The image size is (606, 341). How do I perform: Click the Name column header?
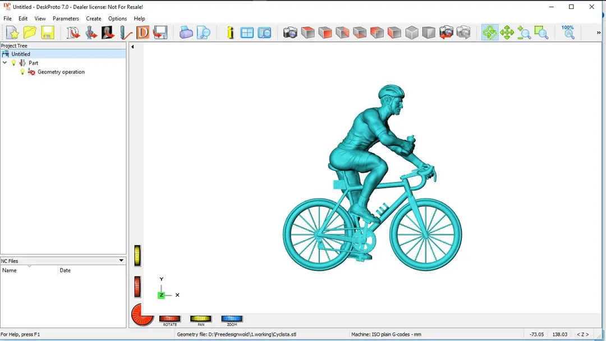[x=29, y=270]
